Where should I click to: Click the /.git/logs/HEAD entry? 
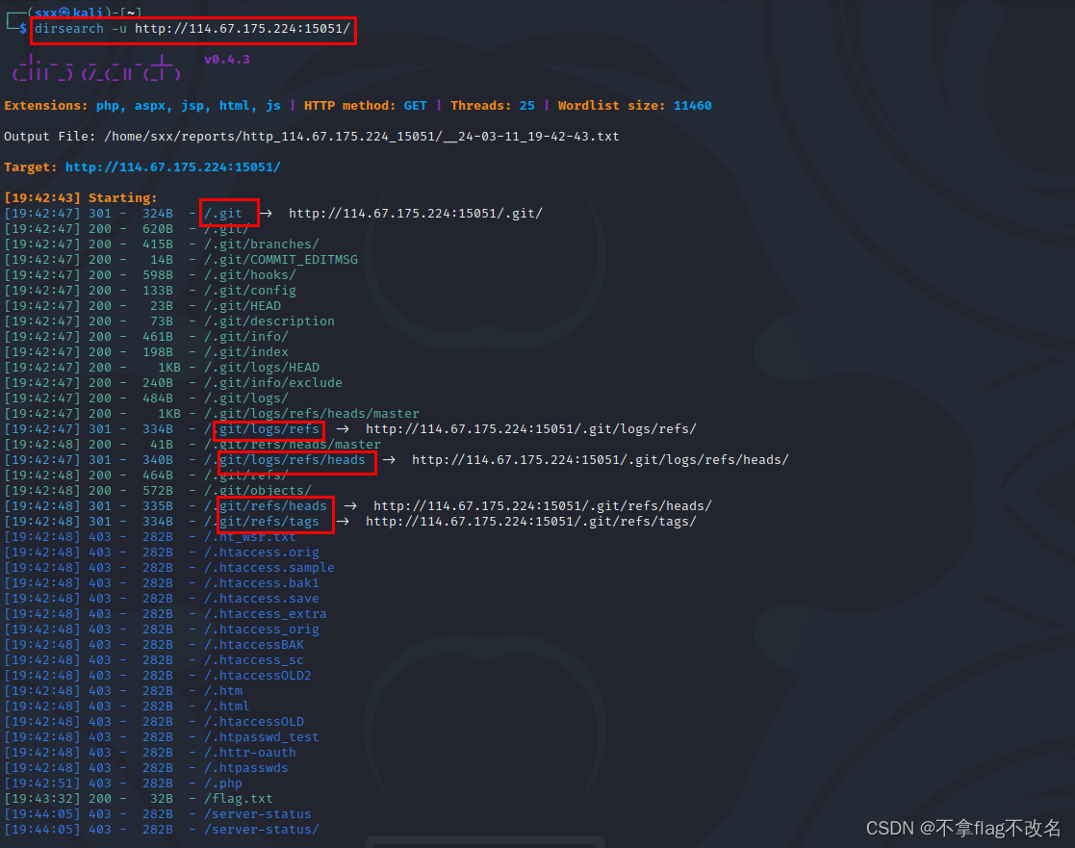point(261,368)
